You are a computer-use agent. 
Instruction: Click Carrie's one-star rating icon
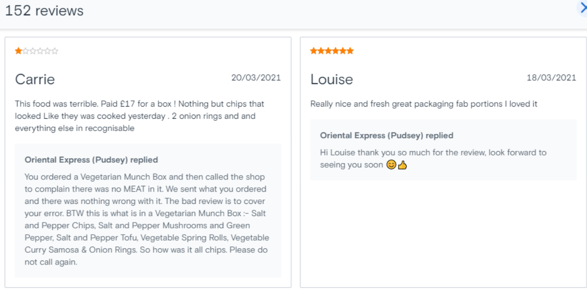(19, 51)
